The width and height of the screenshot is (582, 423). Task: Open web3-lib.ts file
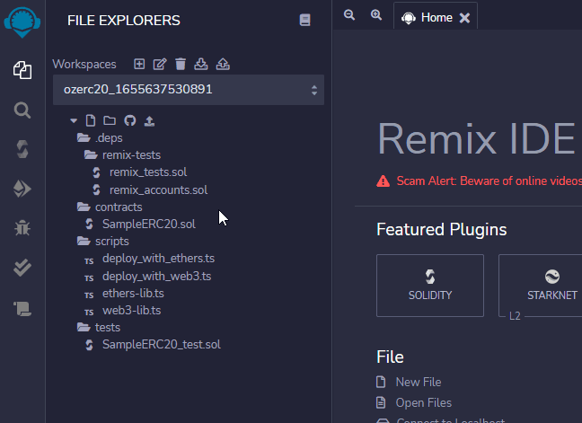[x=132, y=310]
